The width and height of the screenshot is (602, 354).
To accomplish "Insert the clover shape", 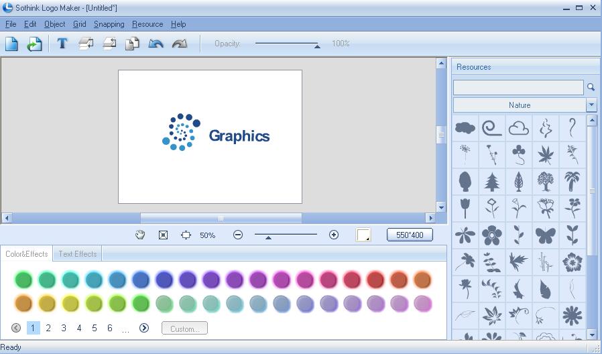I will pyautogui.click(x=519, y=155).
